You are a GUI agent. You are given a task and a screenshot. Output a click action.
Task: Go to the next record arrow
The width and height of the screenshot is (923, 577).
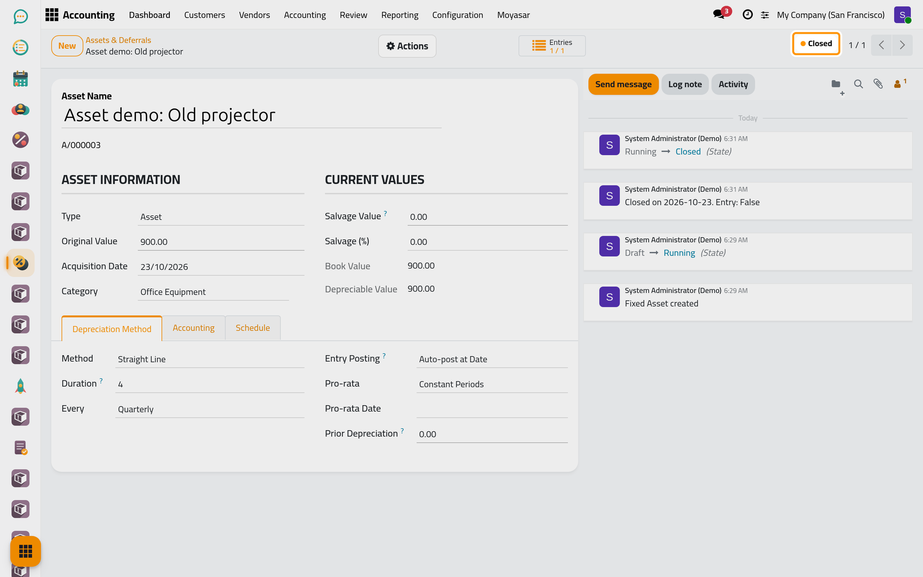[902, 45]
